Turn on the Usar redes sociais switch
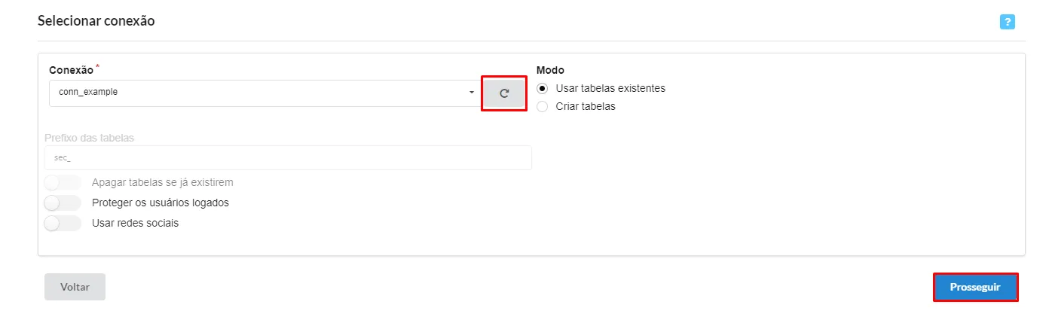1052x326 pixels. [63, 223]
